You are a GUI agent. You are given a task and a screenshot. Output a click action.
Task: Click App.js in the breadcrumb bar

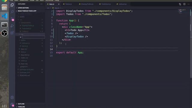pos(57,8)
